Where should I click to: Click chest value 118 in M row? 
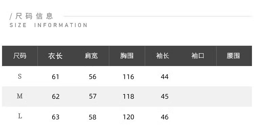(128, 97)
